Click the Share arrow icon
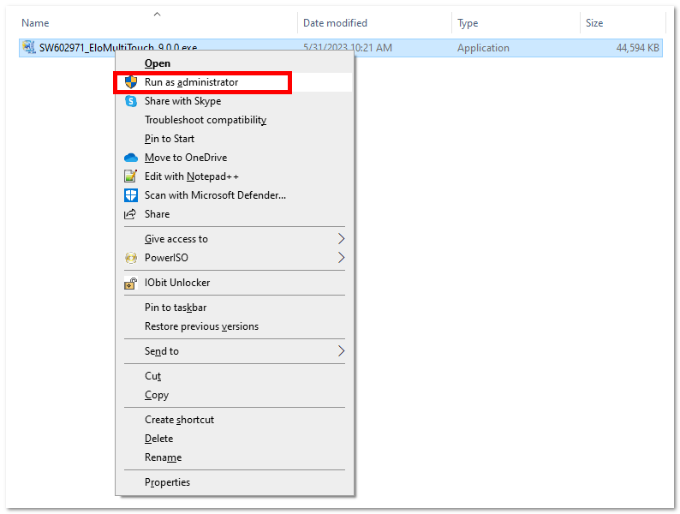Image resolution: width=680 pixels, height=514 pixels. (130, 214)
